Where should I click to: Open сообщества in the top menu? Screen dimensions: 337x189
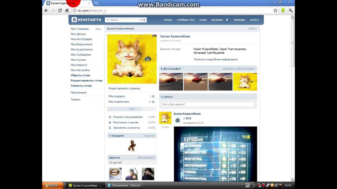coord(186,20)
